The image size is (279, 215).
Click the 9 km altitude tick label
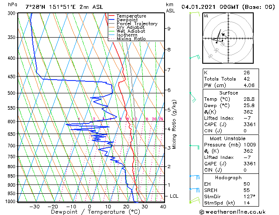(x=169, y=29)
